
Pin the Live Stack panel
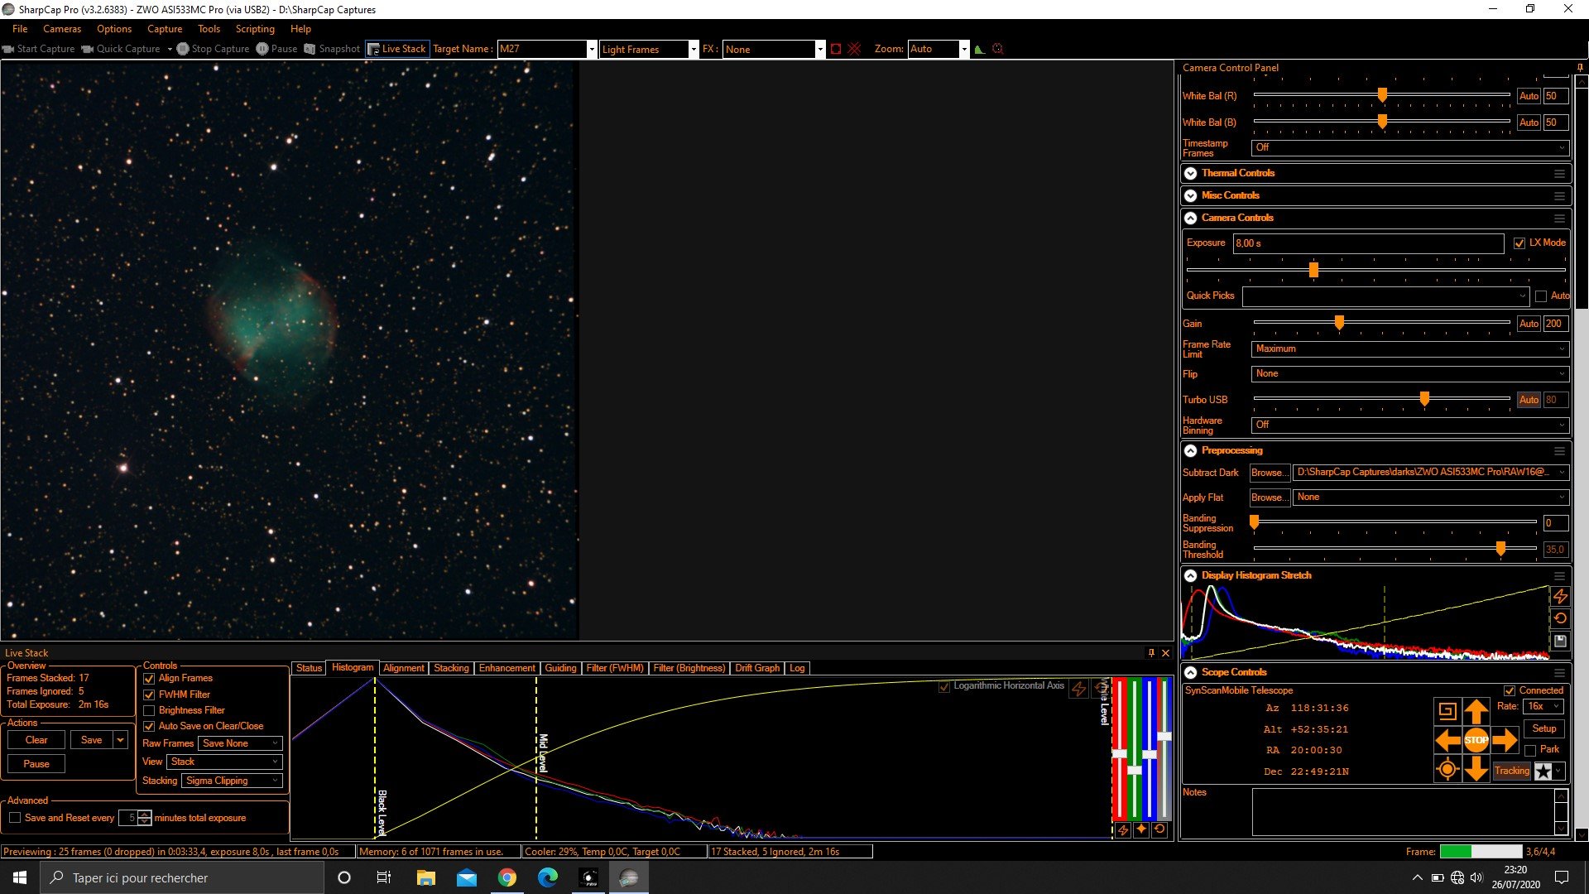point(1151,653)
